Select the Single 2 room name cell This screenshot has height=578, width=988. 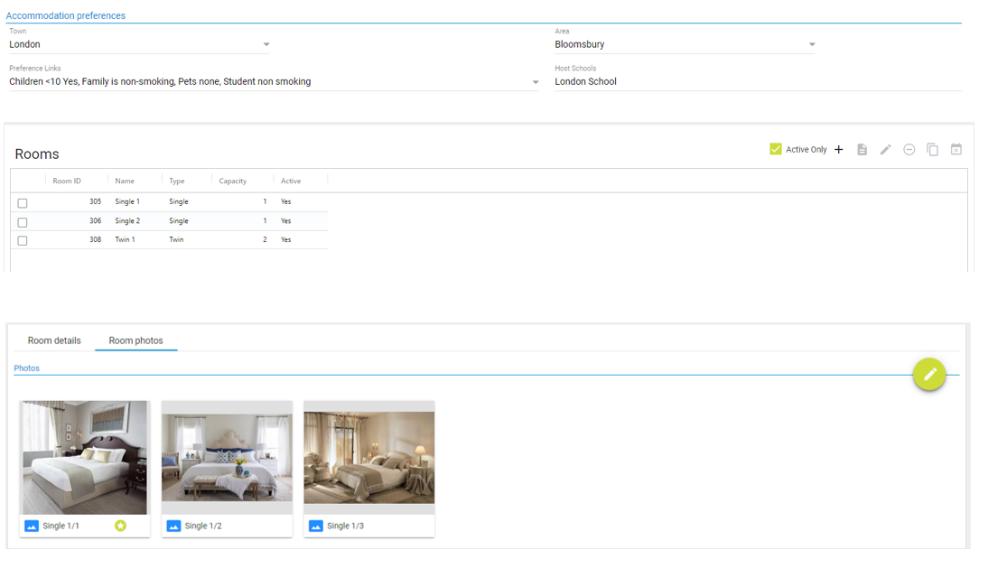[127, 220]
